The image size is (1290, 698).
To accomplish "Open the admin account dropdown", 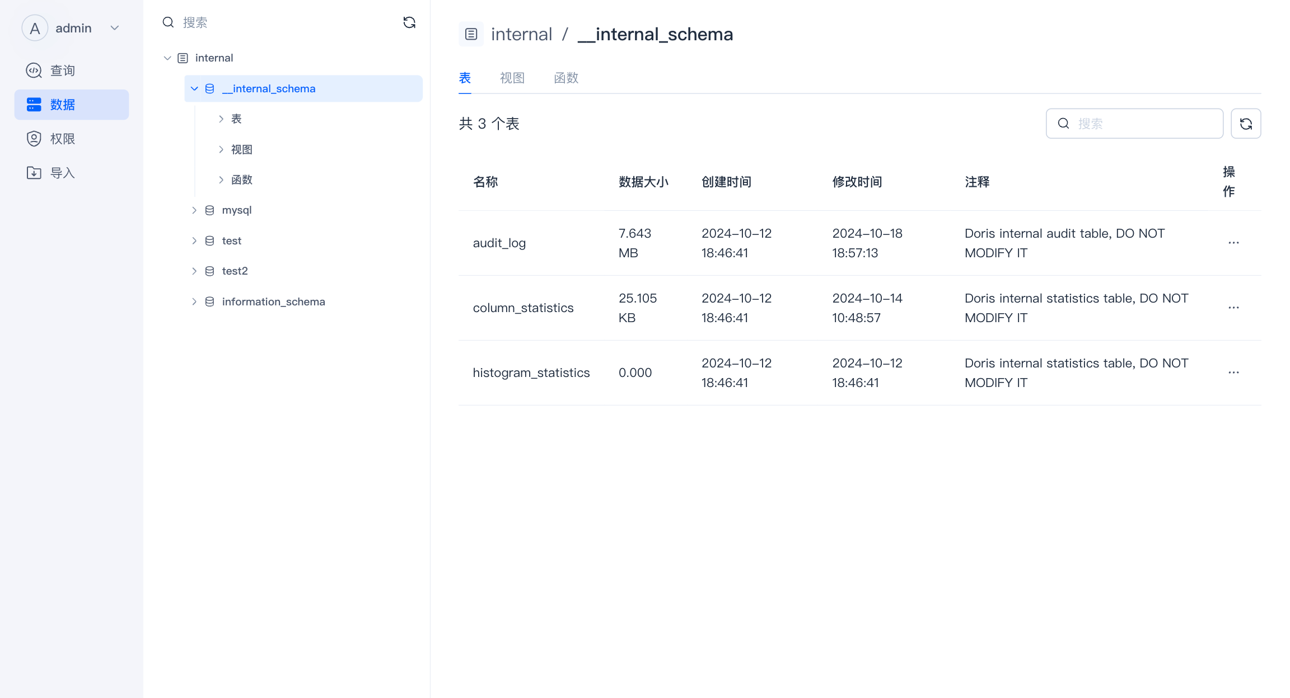I will 115,27.
